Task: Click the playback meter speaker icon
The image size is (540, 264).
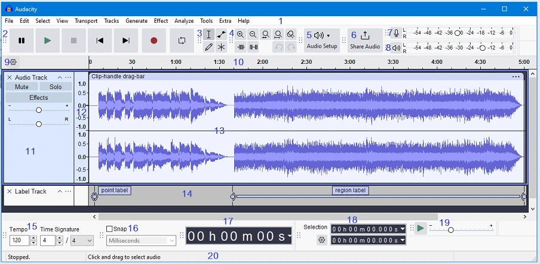Action: [397, 48]
